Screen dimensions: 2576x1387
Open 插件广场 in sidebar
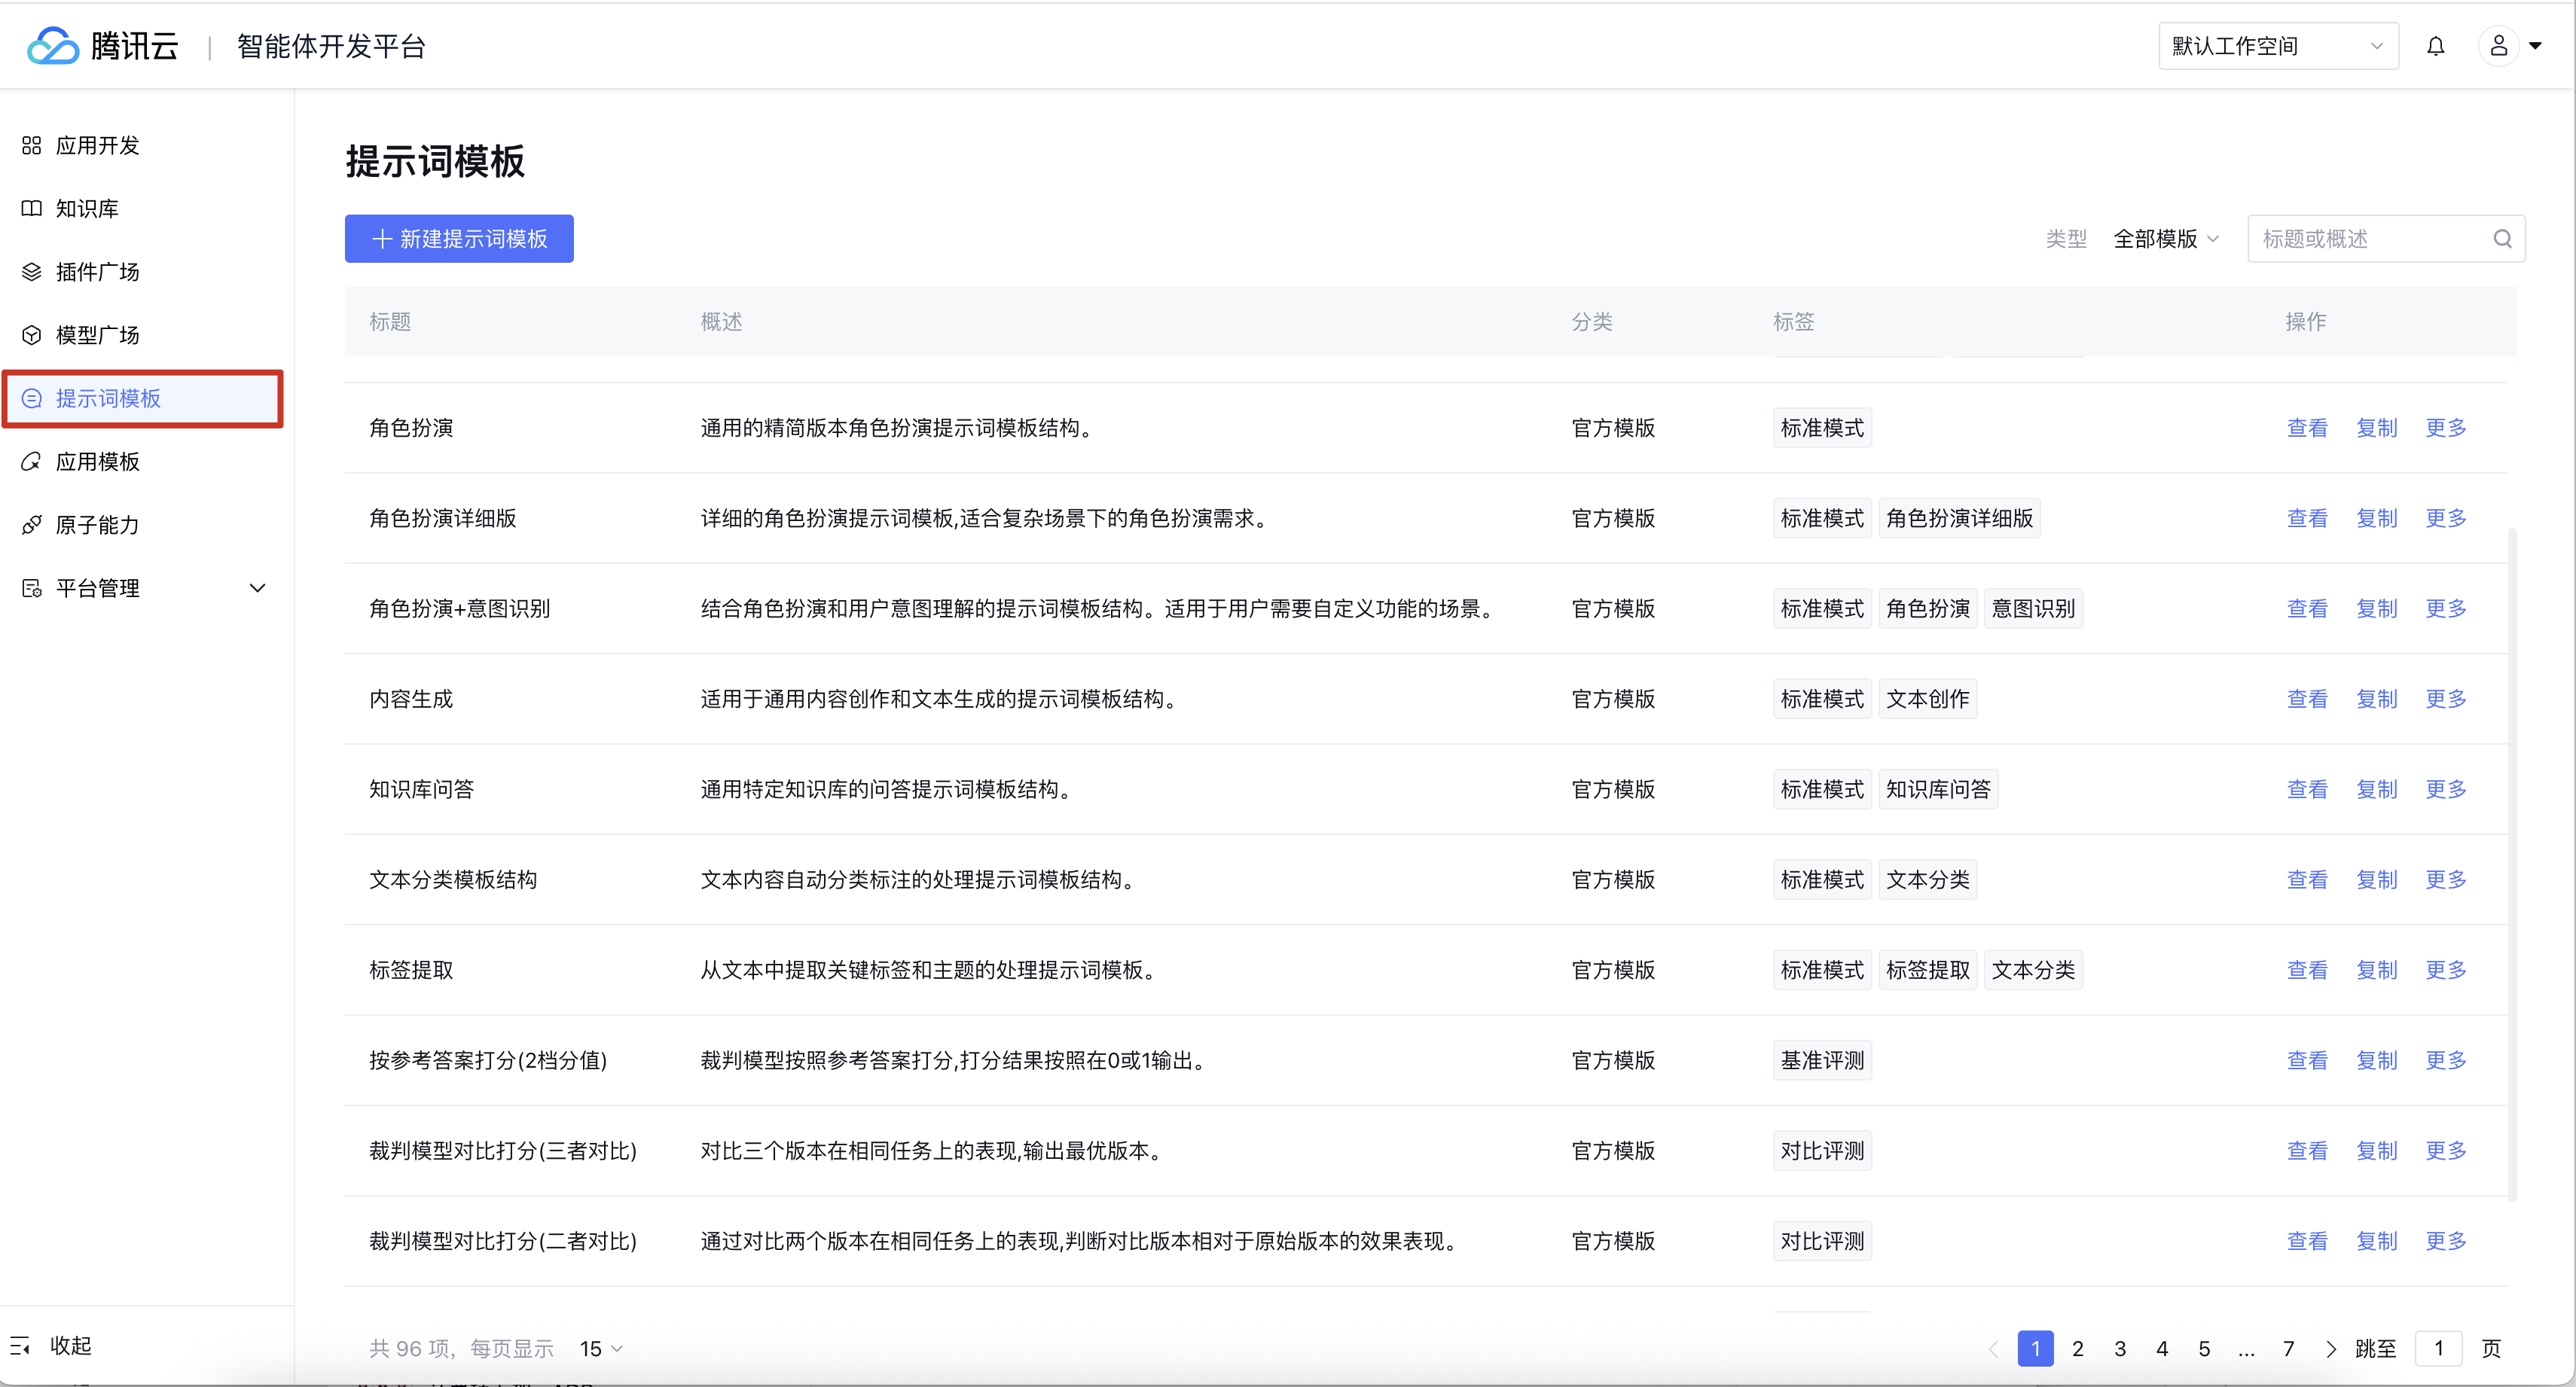click(x=97, y=272)
